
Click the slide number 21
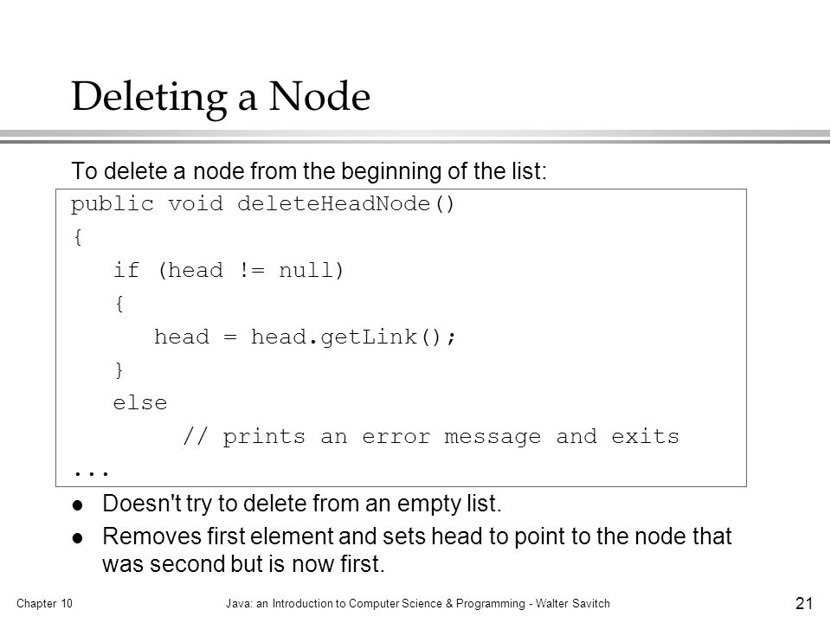(803, 603)
